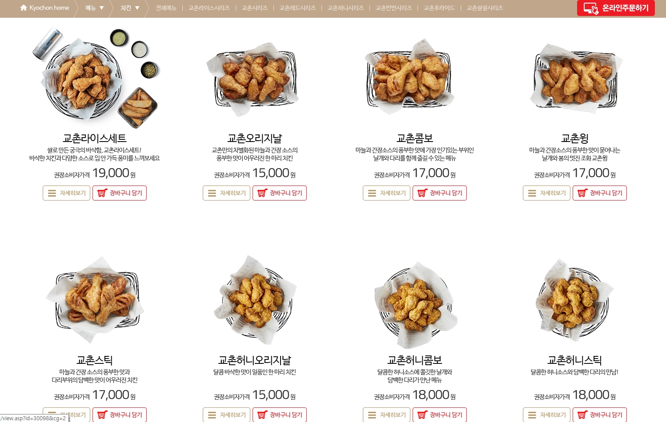Open the 교촌허니오리지날 product photo
Image resolution: width=666 pixels, height=422 pixels.
click(x=255, y=300)
